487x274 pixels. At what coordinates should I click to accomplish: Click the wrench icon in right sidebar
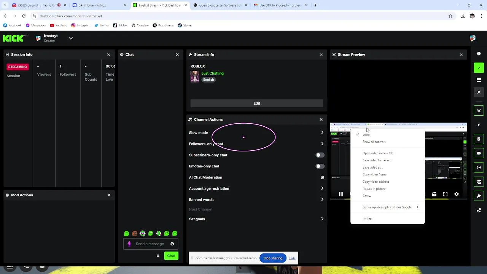click(x=479, y=196)
